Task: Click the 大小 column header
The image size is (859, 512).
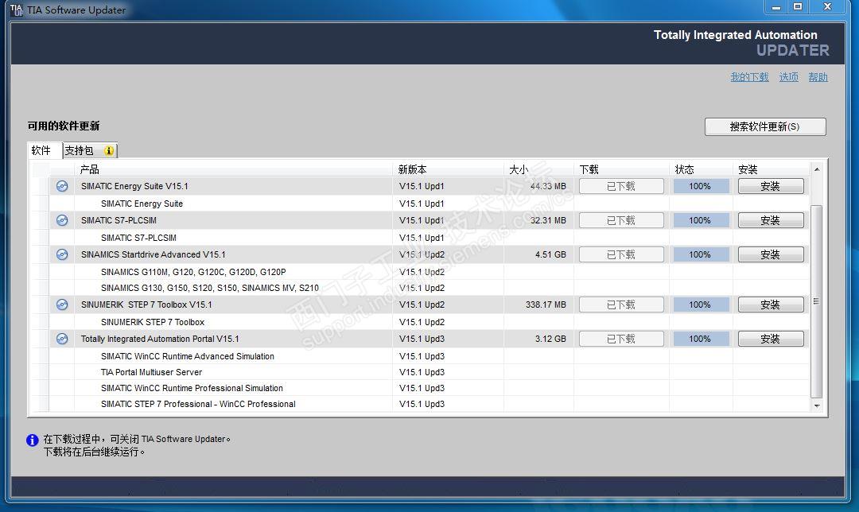Action: (538, 170)
